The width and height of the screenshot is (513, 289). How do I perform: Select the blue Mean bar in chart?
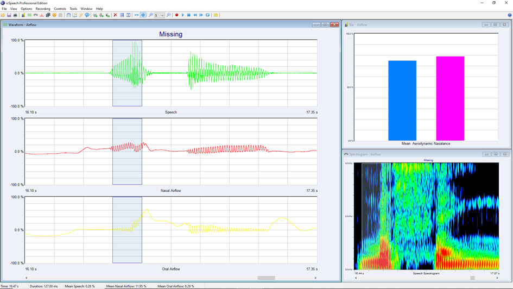click(402, 100)
